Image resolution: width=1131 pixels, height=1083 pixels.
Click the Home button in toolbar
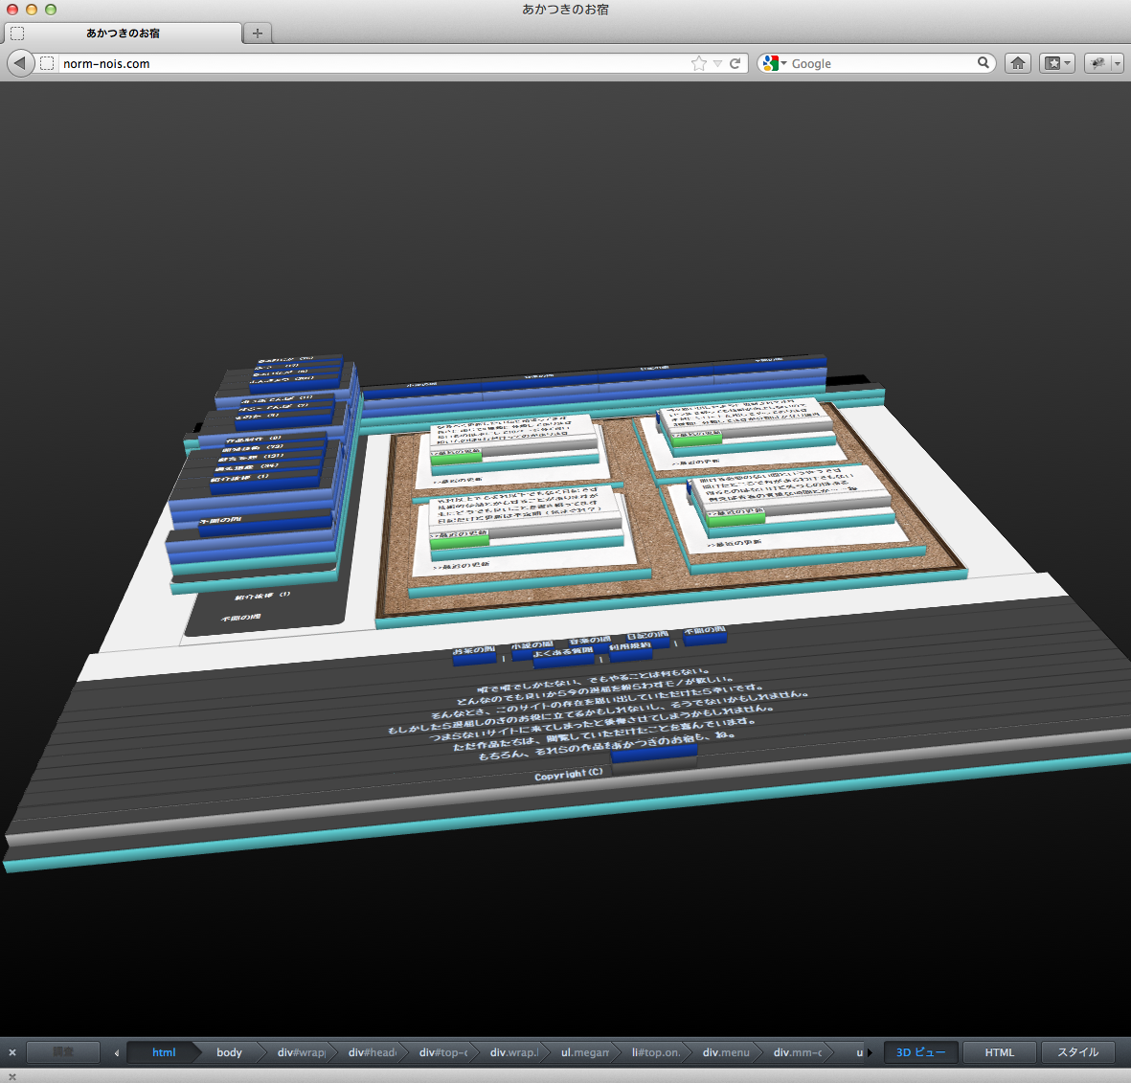click(1018, 63)
